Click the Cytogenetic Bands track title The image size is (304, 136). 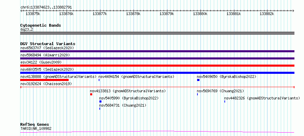pos(41,25)
